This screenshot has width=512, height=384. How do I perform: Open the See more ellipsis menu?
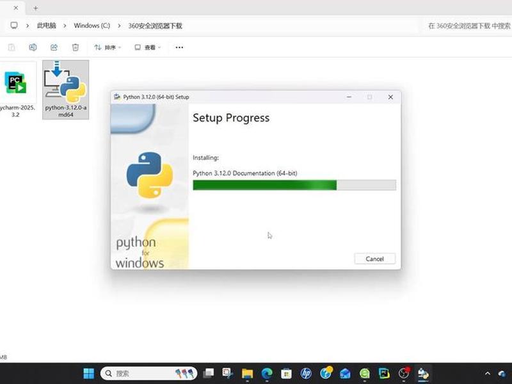(179, 47)
